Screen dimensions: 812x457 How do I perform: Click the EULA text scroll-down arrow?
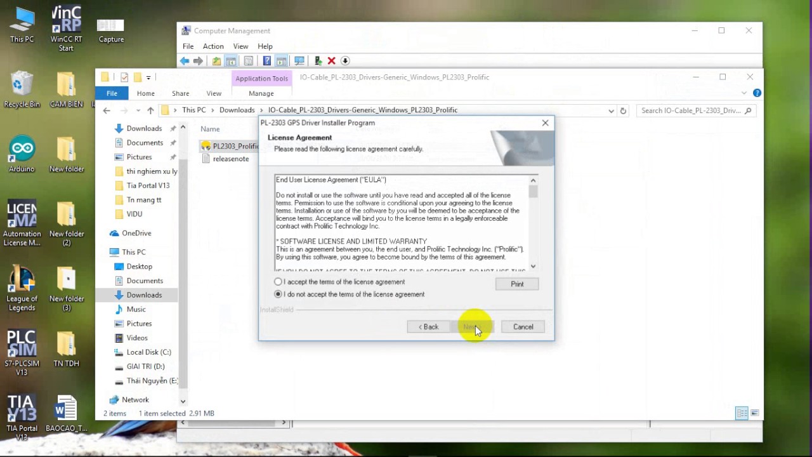point(533,267)
